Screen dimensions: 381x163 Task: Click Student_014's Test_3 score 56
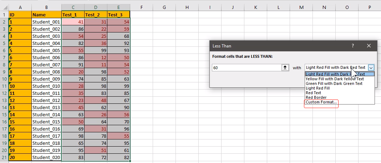pos(118,114)
